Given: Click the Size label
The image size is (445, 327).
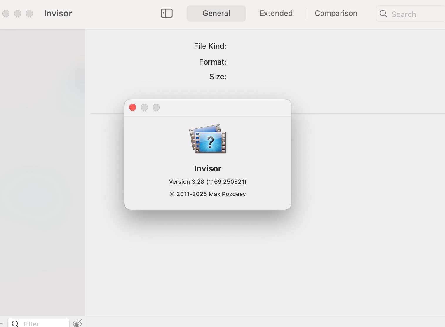Looking at the screenshot, I should click(x=218, y=77).
